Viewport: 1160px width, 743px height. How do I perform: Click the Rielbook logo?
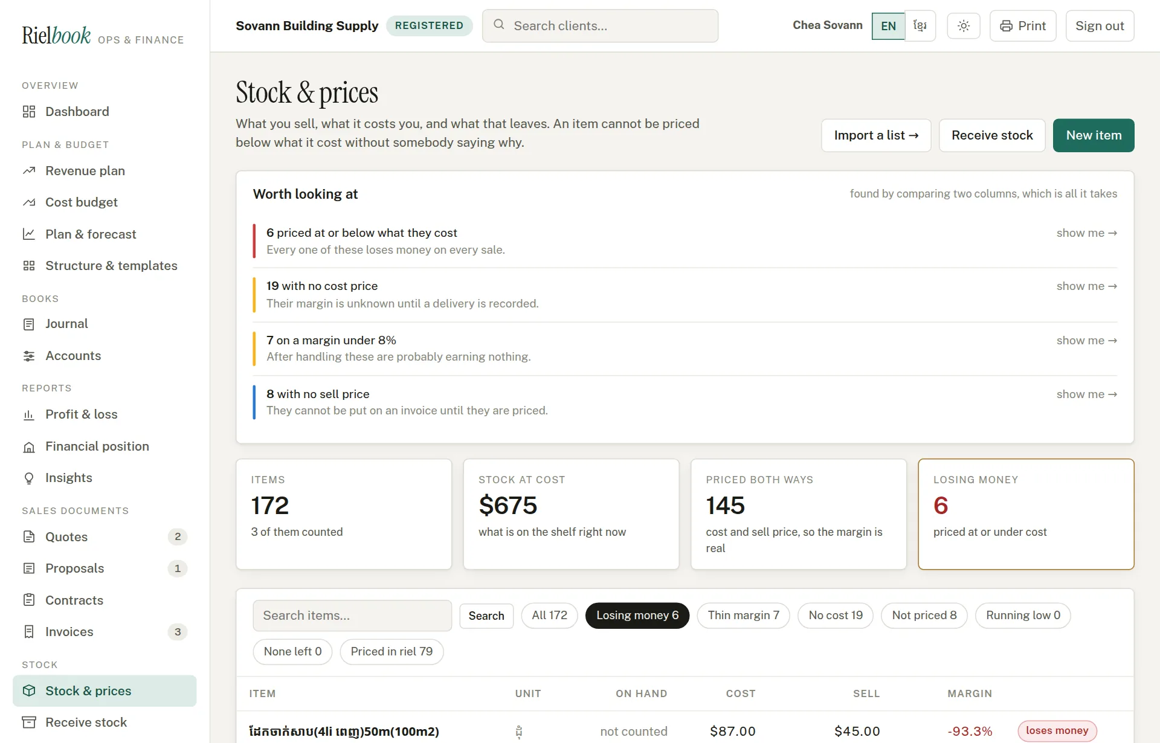56,35
